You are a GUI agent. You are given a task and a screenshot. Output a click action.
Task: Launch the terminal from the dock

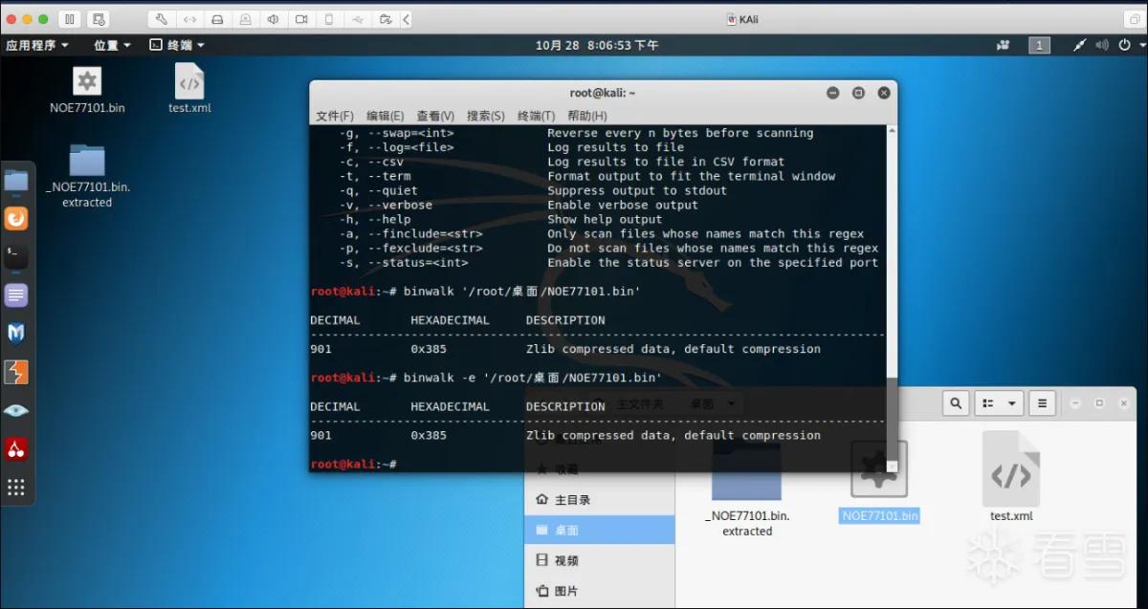pos(16,255)
